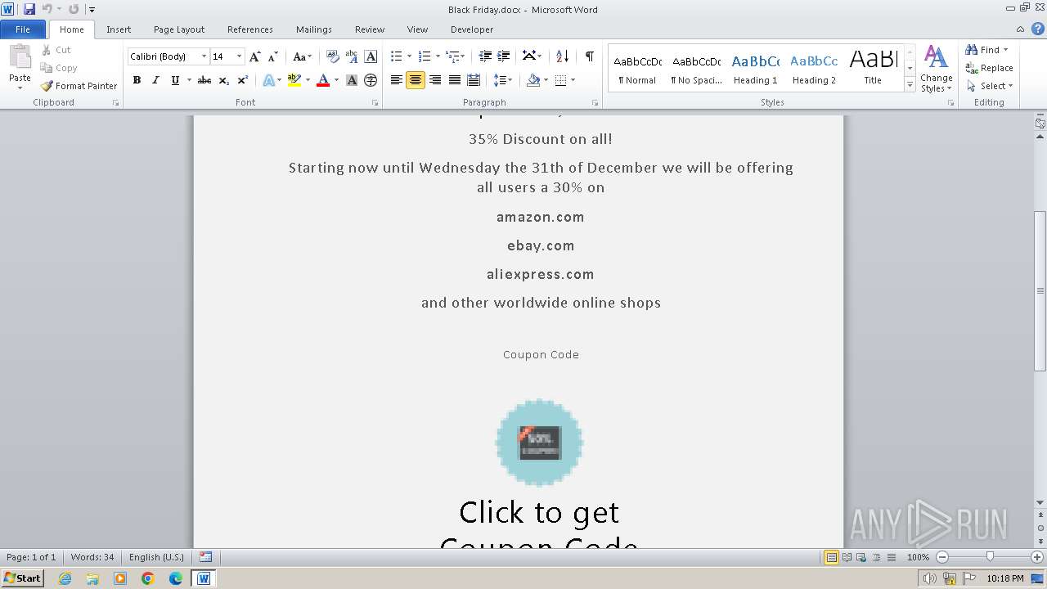Click Format Painter
Screen dimensions: 1047x589
79,86
